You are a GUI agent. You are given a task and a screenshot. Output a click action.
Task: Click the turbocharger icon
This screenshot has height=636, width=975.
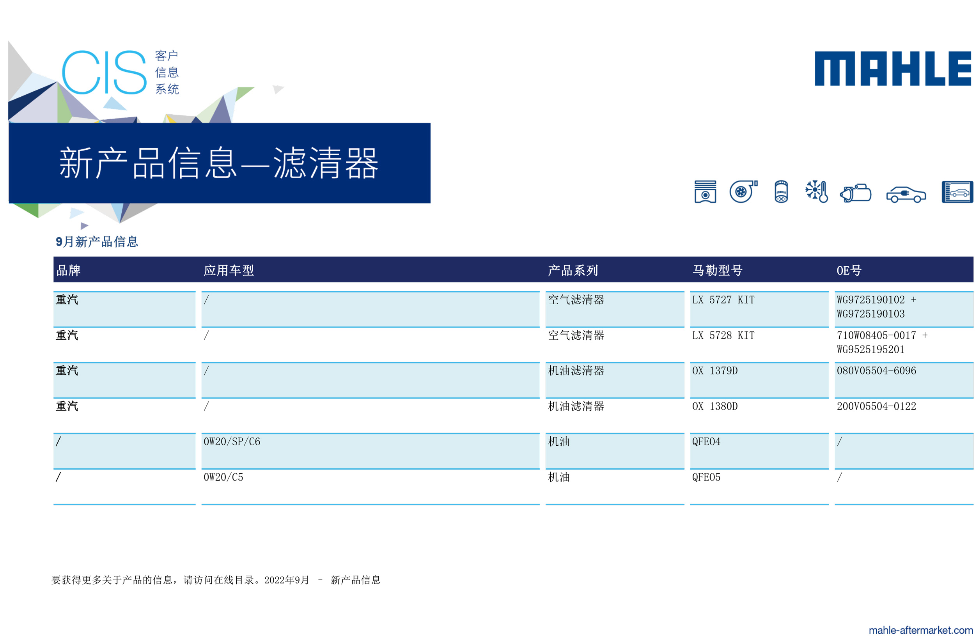743,191
